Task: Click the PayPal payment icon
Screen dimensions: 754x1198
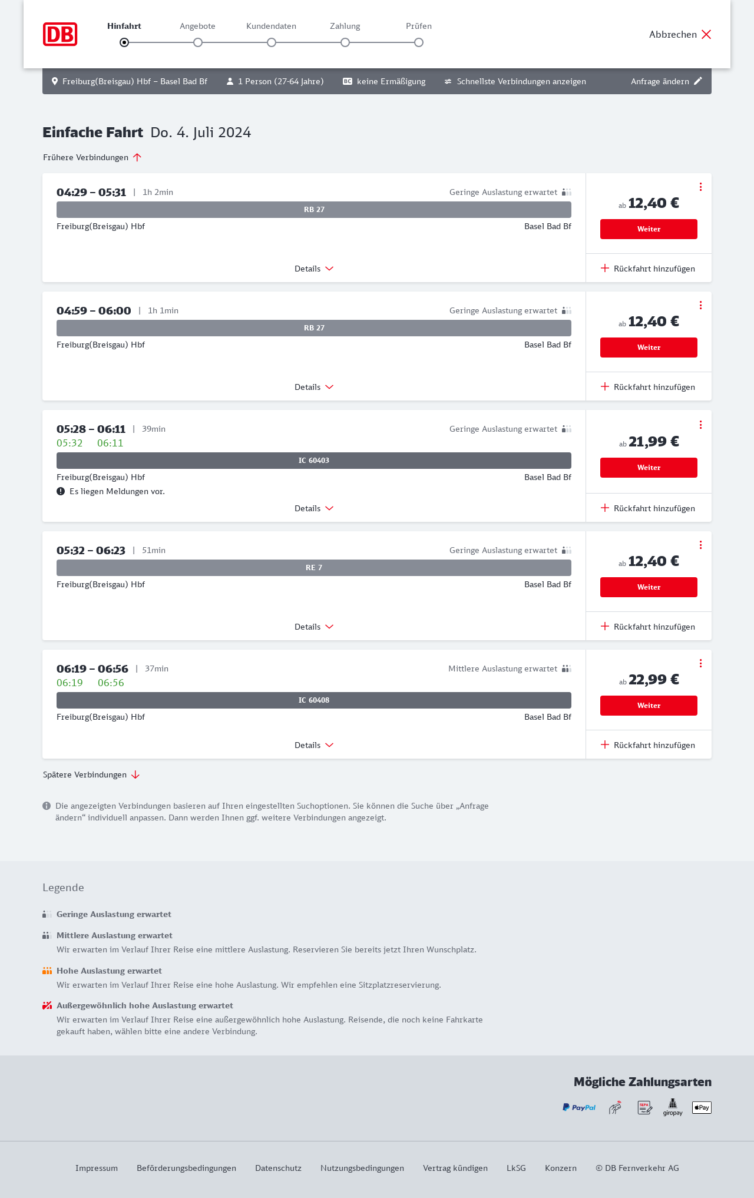Action: click(579, 1107)
